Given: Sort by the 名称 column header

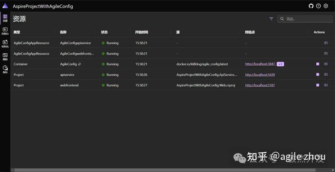Looking at the screenshot, I should tap(63, 32).
